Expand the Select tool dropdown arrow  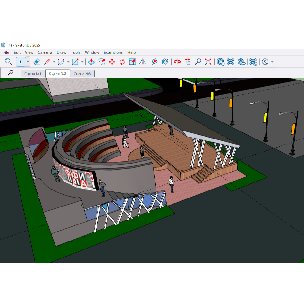tap(28, 62)
